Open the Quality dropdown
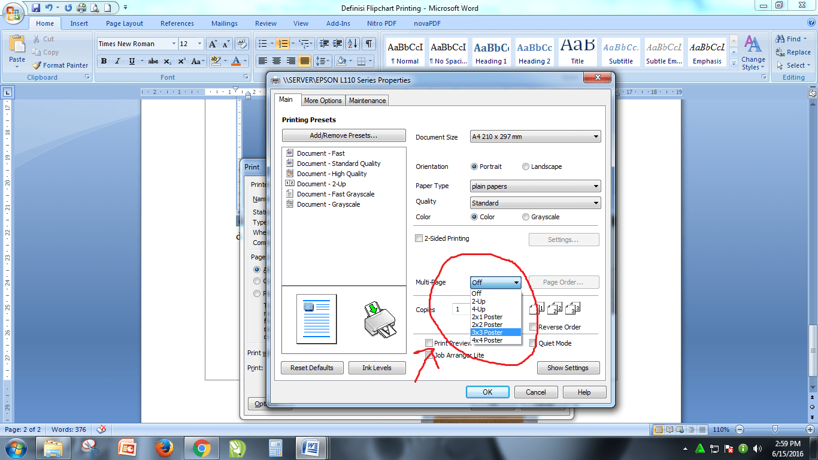 click(x=535, y=203)
